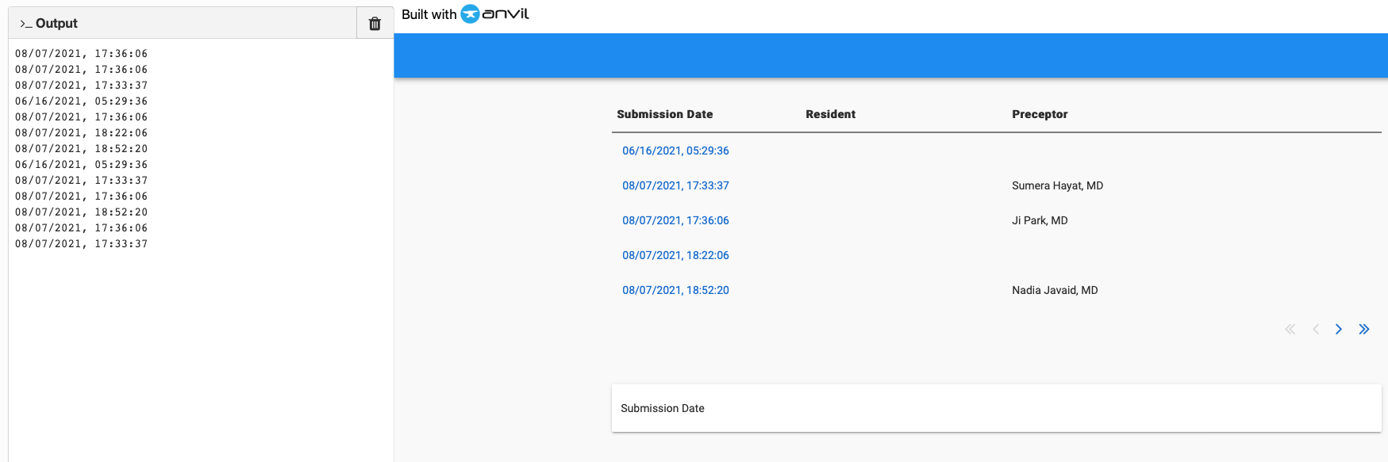This screenshot has width=1388, height=462.
Task: Click the Submission Date column header
Action: (664, 114)
